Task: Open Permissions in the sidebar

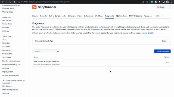Action: [7, 54]
